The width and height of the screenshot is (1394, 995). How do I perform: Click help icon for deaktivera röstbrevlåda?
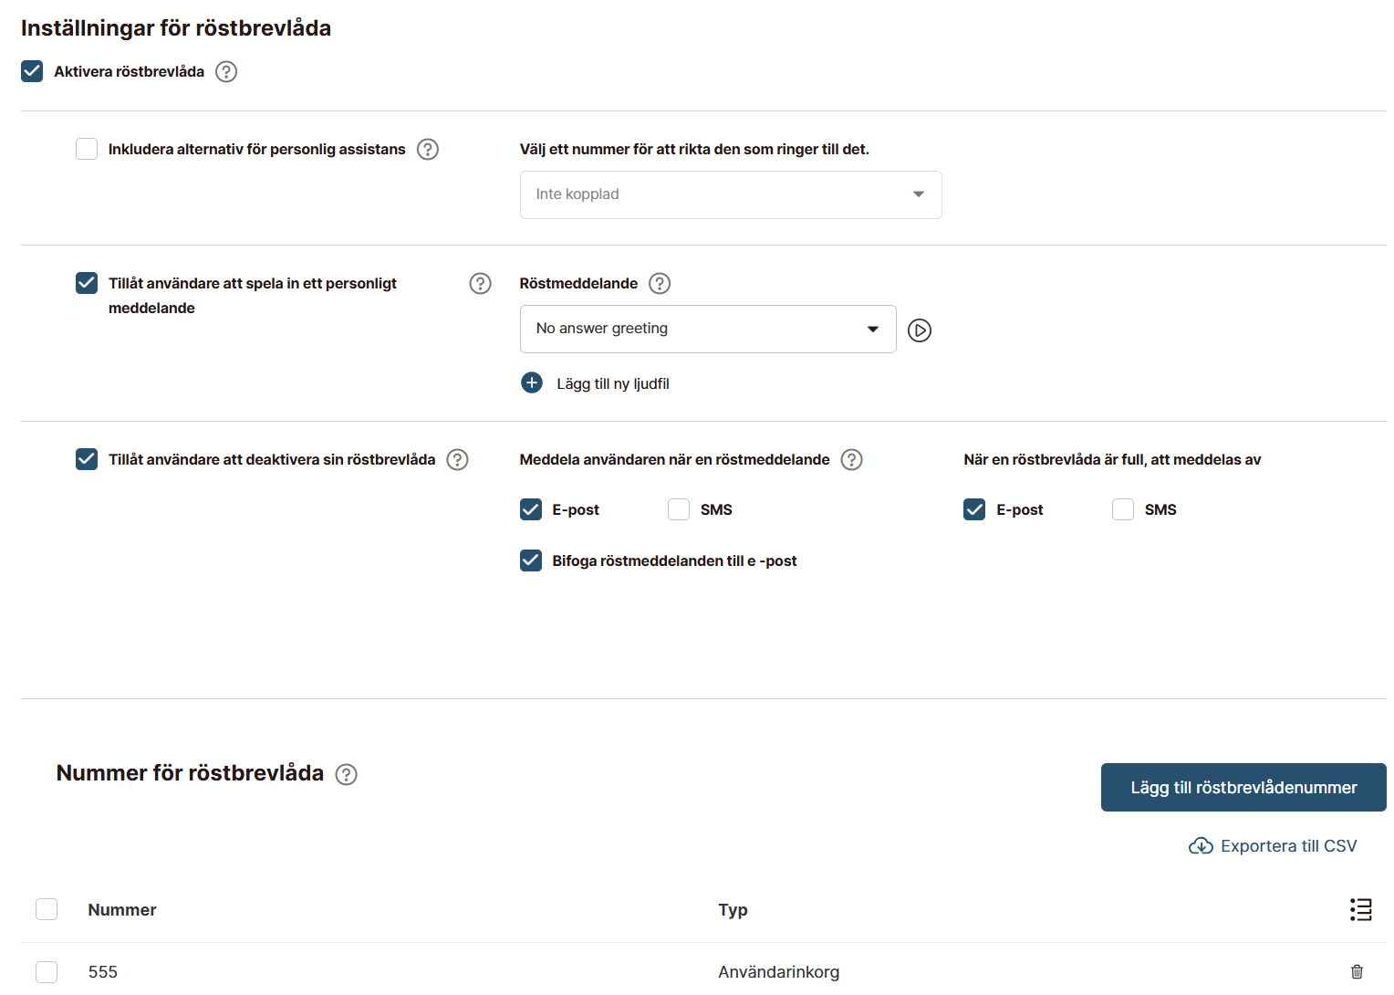pos(458,460)
